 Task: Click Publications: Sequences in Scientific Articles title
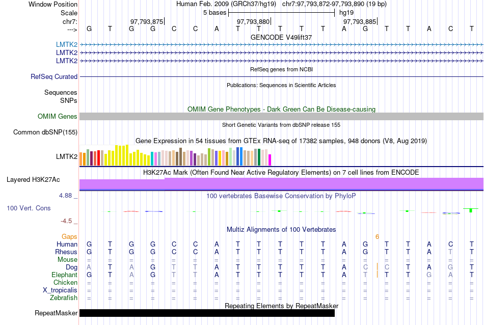click(281, 85)
